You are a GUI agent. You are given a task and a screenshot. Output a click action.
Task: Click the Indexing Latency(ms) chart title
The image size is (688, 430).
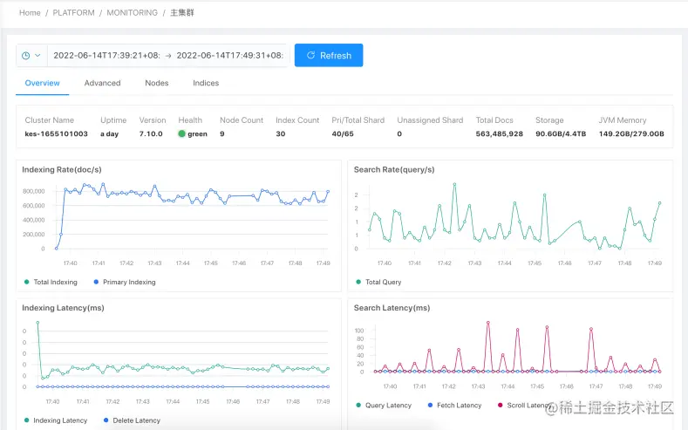(63, 308)
